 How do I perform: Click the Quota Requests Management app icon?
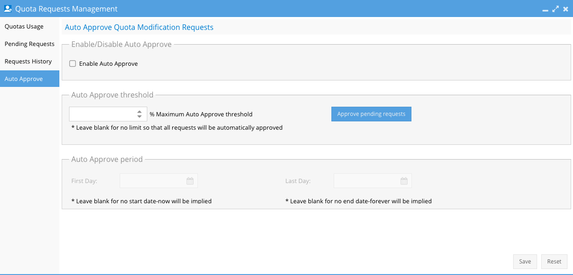tap(8, 9)
